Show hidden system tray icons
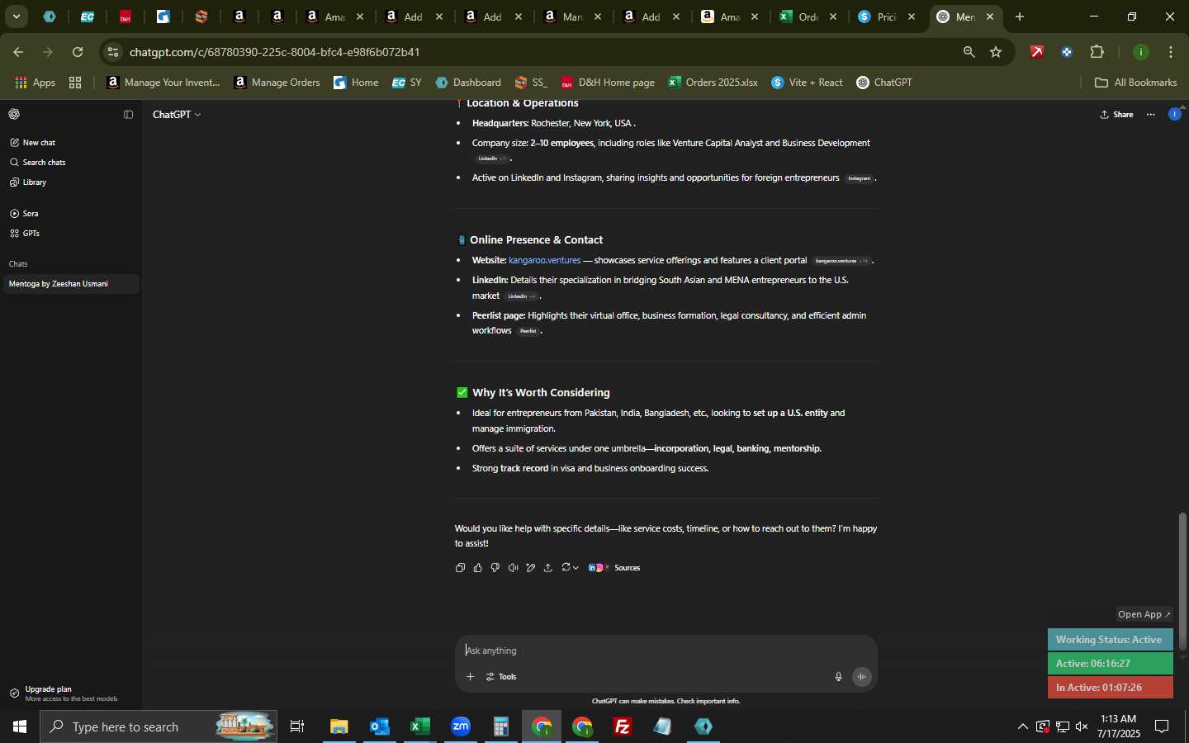Screen dimensions: 1189x743 tap(1023, 726)
